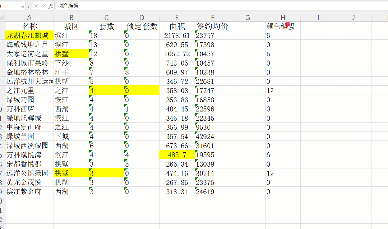Select column E header
Viewport: 388px width, 229px height.
pos(177,18)
